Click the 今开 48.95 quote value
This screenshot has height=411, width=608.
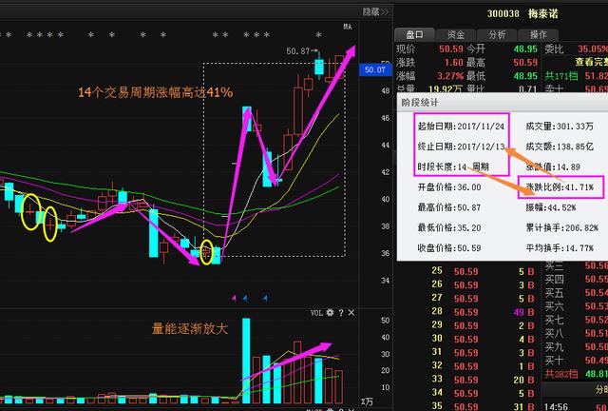point(525,49)
